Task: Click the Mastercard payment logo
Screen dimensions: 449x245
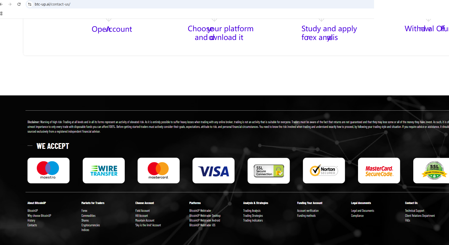Action: click(158, 171)
